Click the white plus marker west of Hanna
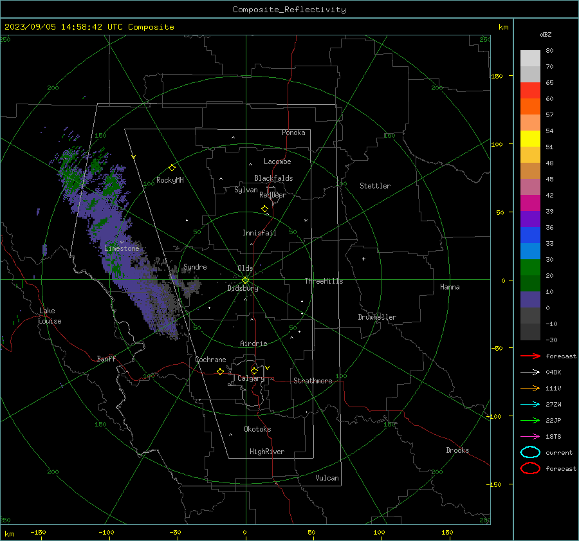The height and width of the screenshot is (541, 579). (363, 259)
